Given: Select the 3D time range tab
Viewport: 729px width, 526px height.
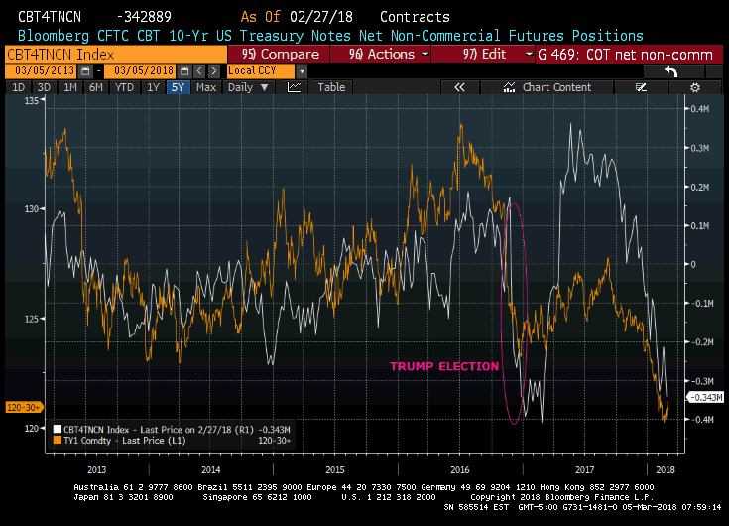Looking at the screenshot, I should tap(44, 87).
